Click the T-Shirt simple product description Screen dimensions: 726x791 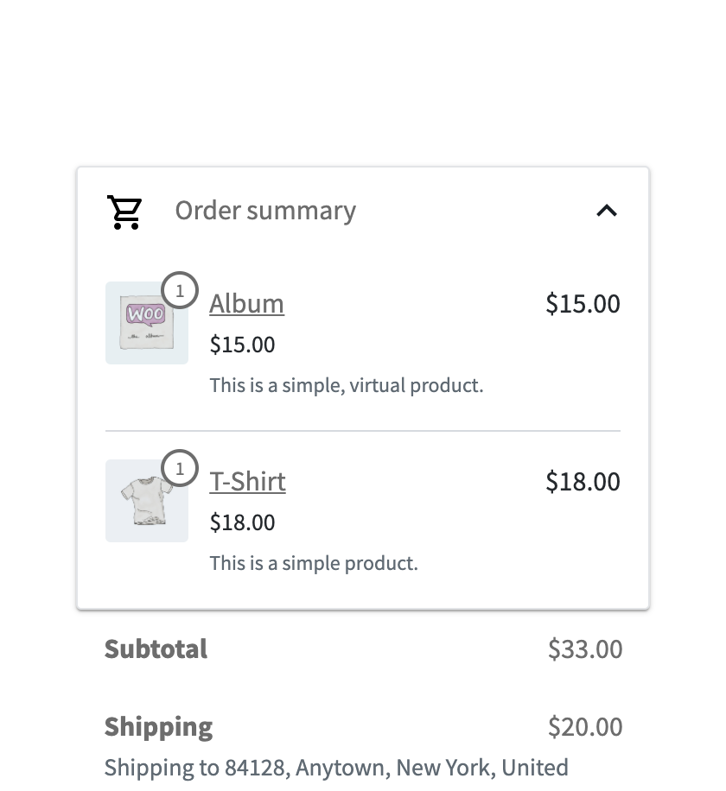point(313,563)
